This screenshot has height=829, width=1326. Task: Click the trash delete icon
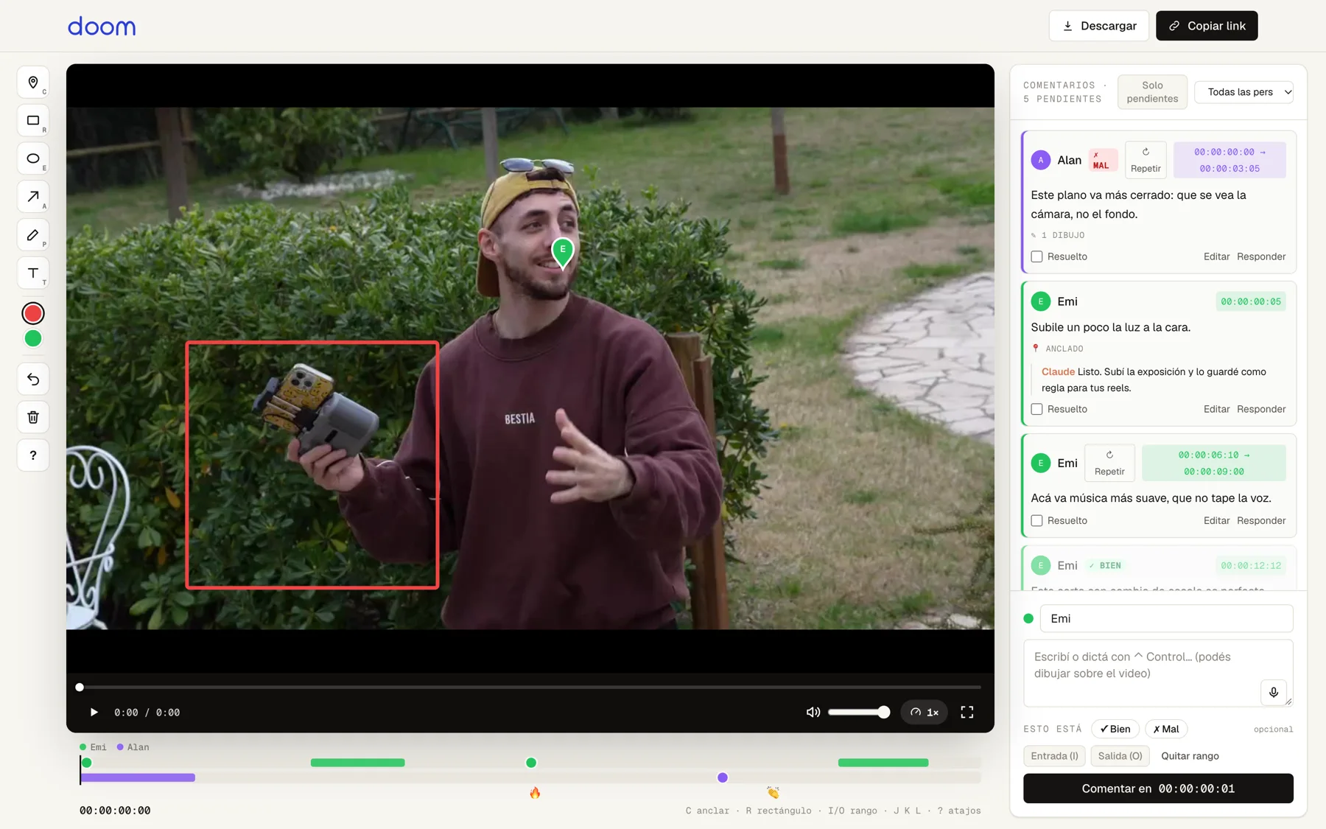(x=33, y=417)
